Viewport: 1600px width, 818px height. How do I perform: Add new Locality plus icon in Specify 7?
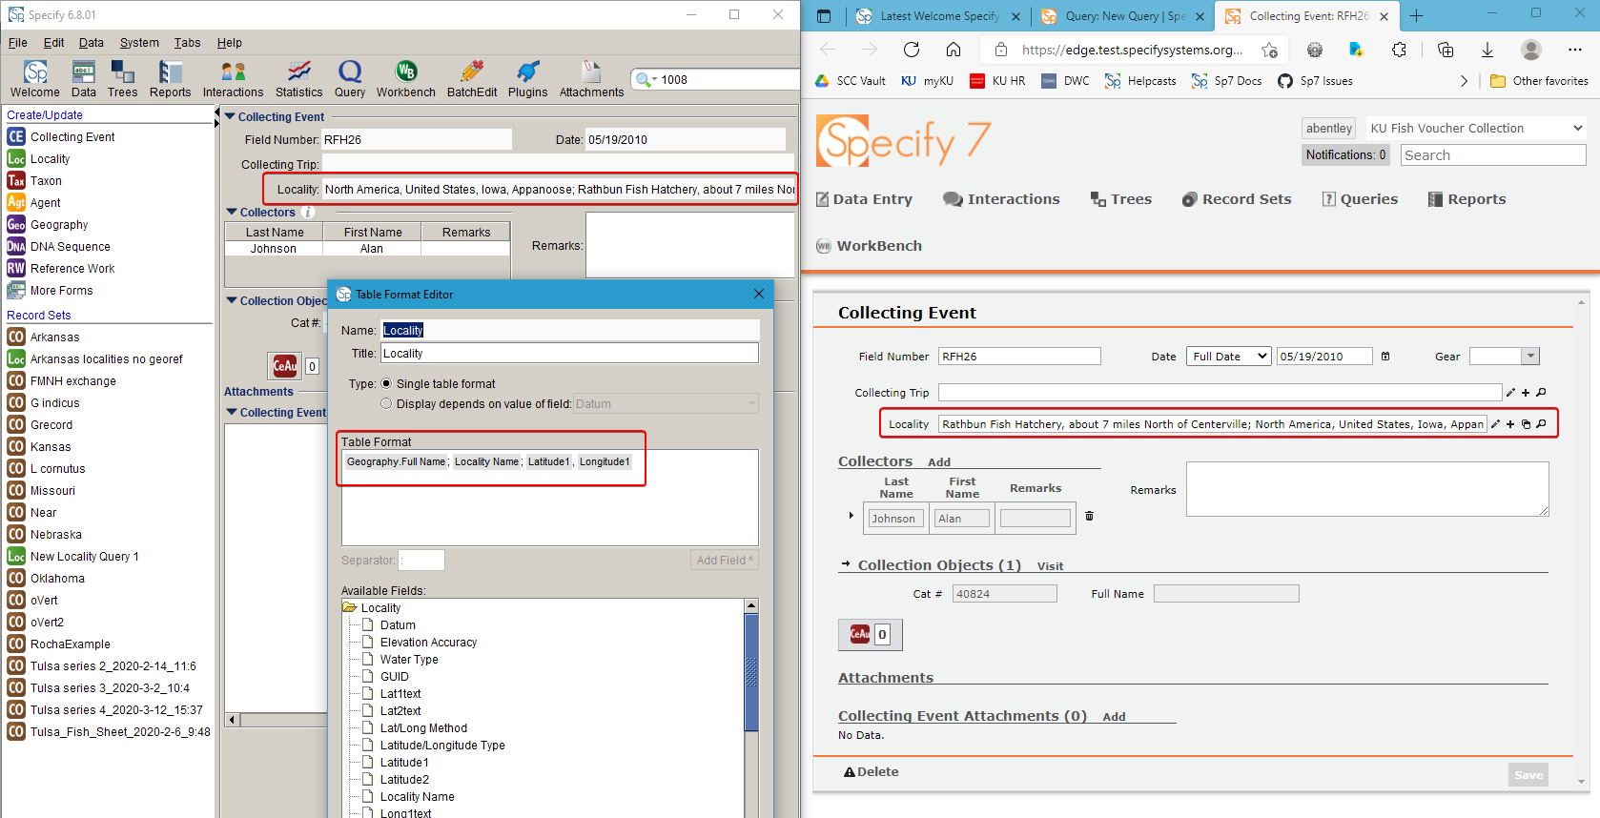click(1510, 424)
